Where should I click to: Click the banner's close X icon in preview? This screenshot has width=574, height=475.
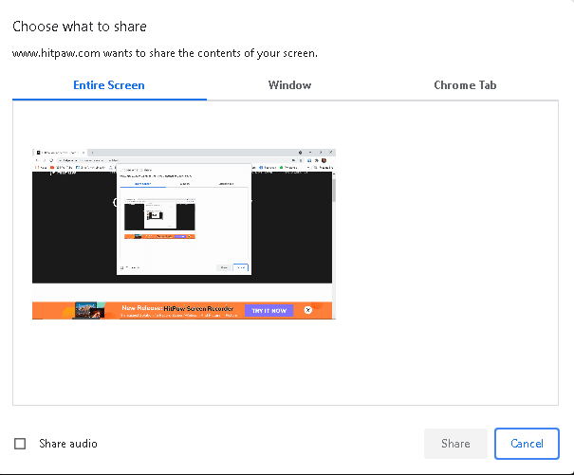308,310
